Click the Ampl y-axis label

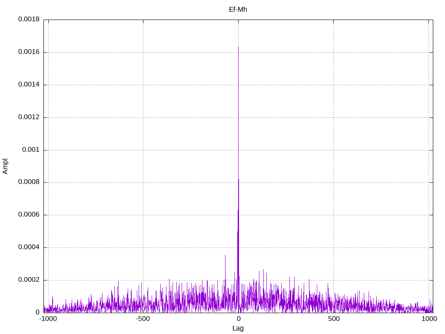pos(5,166)
